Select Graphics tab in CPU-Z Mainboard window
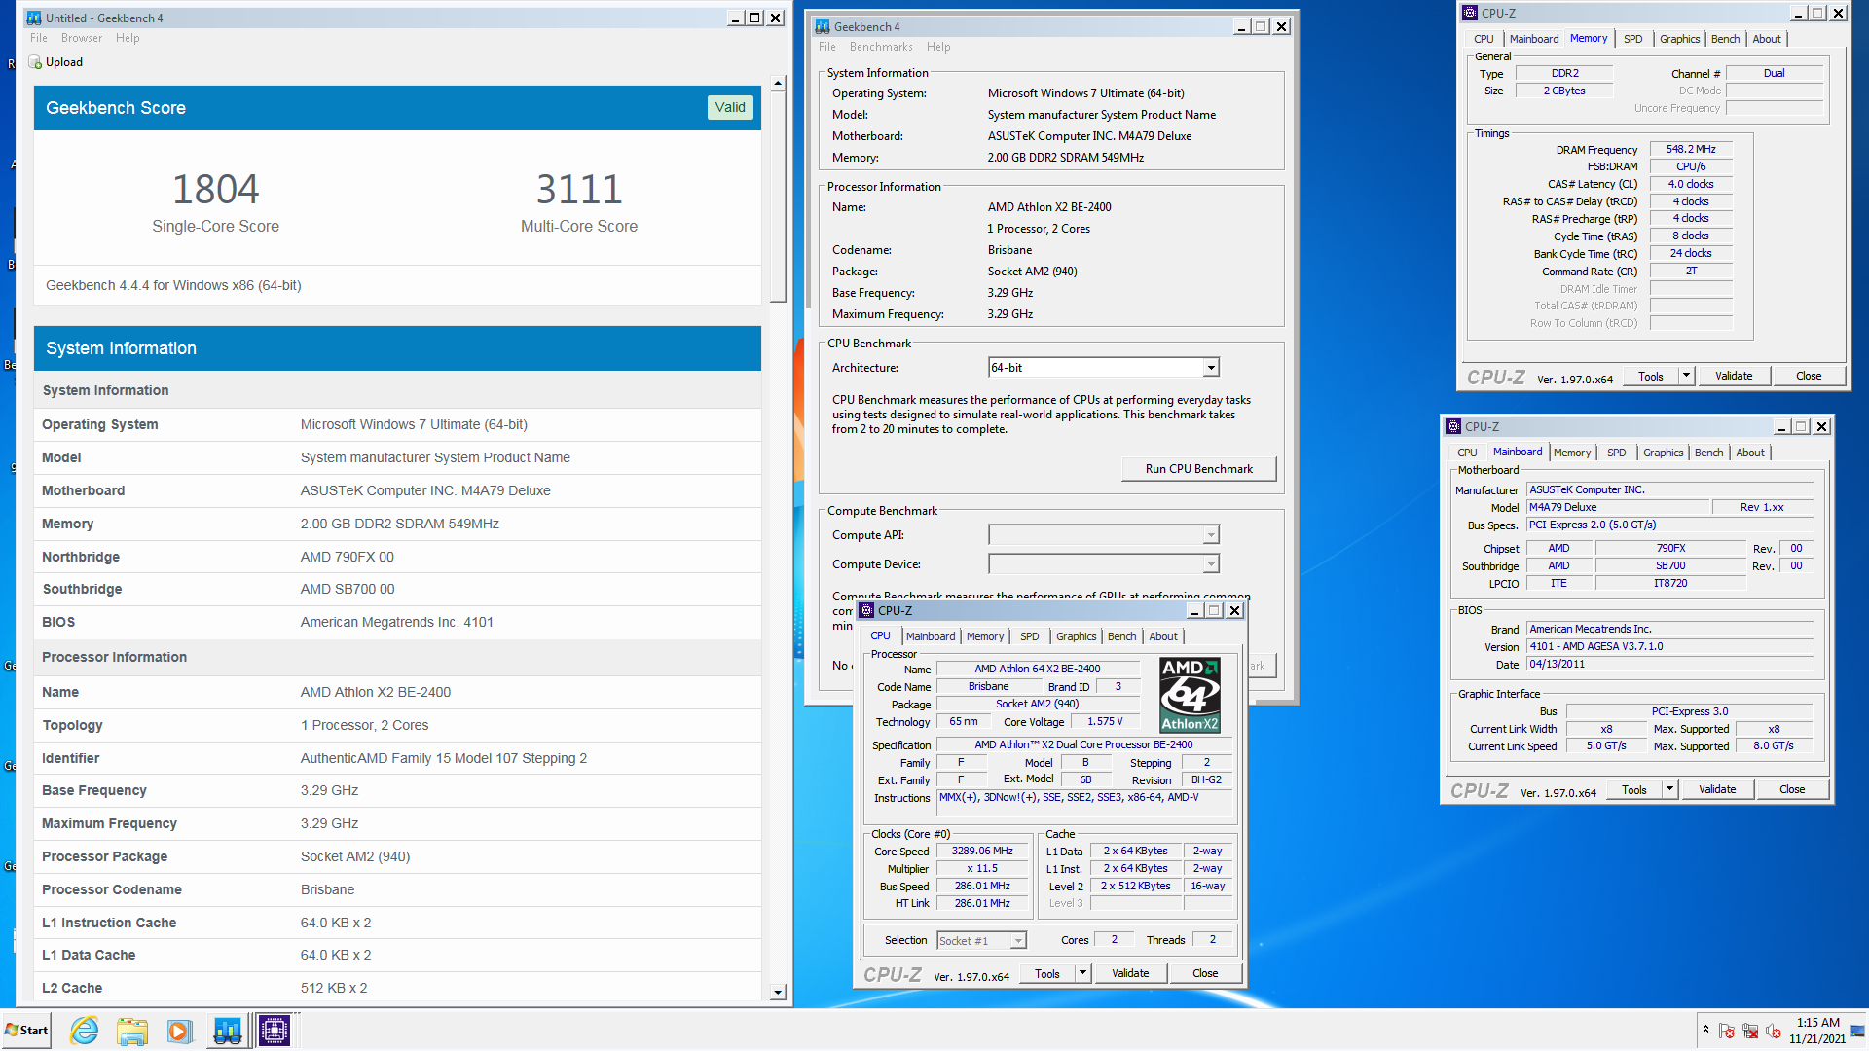 click(1664, 453)
